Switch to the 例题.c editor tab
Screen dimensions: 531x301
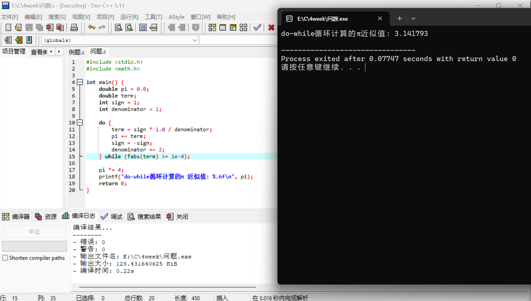coord(76,52)
